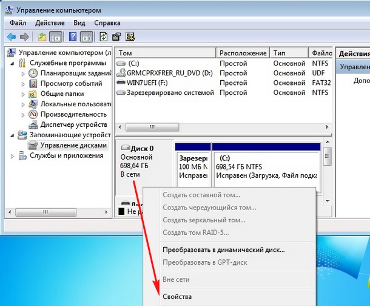Collapse the Запоминающие устройства node

[x=12, y=135]
